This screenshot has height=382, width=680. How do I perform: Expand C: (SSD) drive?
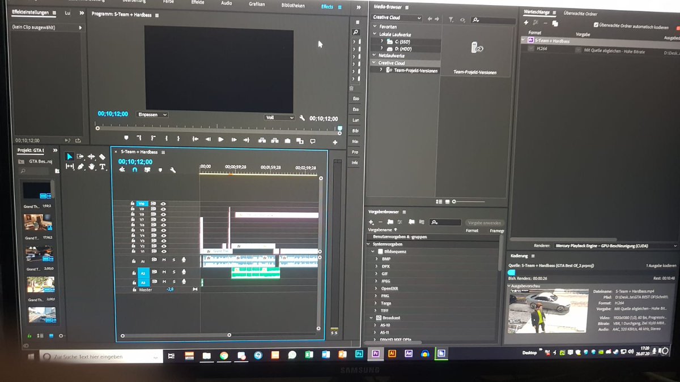click(382, 41)
